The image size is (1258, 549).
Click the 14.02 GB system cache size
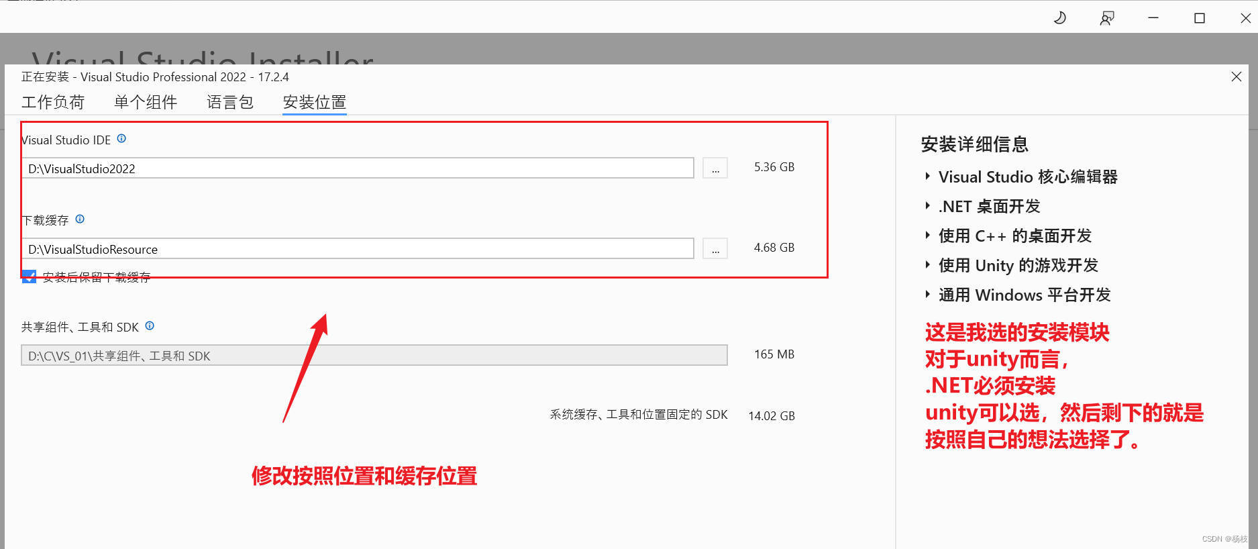click(772, 415)
